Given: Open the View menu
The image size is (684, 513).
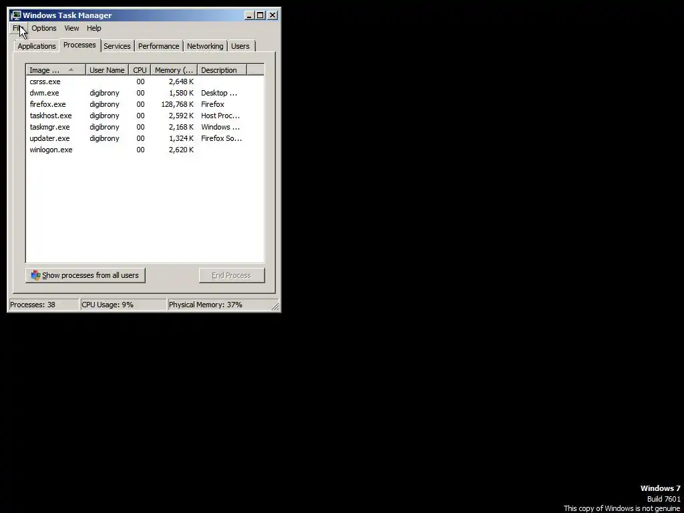Looking at the screenshot, I should (x=71, y=28).
